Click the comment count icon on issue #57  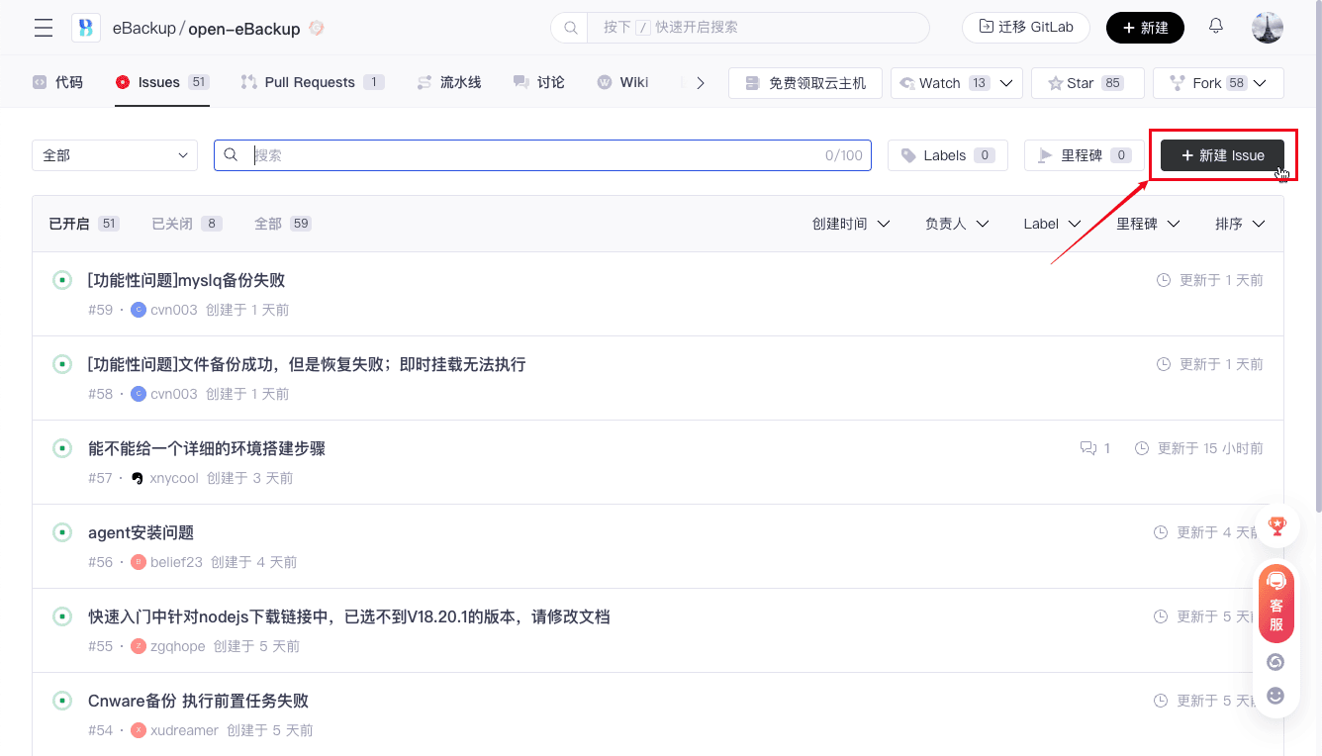click(x=1088, y=448)
